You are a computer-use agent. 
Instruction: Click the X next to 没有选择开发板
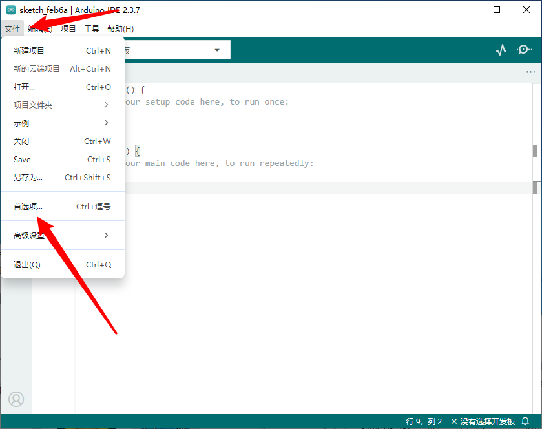[x=454, y=421]
